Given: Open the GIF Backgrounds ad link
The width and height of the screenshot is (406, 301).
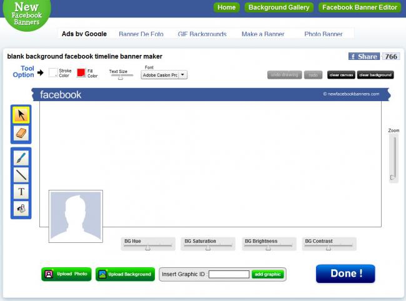Looking at the screenshot, I should pos(202,34).
